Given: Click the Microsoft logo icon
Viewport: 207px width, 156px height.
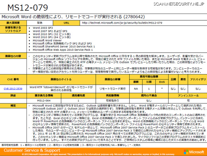Looking at the screenshot, I should [x=186, y=152].
